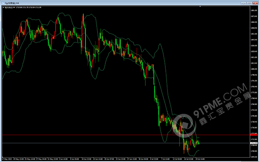Select the upper Bollinger band line near its peak

[63, 13]
